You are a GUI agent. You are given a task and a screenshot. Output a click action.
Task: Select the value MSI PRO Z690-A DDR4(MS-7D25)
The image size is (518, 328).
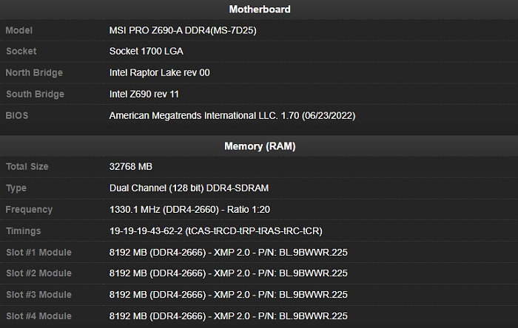tap(183, 30)
